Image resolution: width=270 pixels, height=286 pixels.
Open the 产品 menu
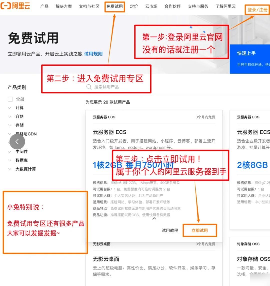(x=44, y=6)
